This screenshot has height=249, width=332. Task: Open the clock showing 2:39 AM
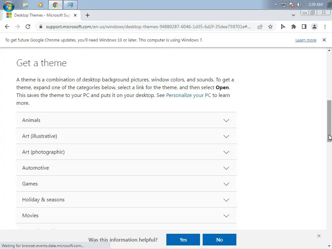[315, 5]
